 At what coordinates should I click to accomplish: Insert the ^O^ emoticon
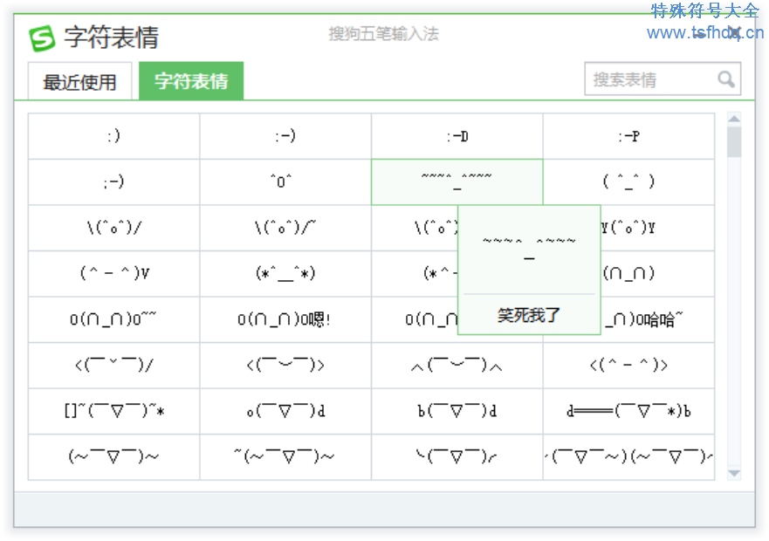(x=285, y=182)
